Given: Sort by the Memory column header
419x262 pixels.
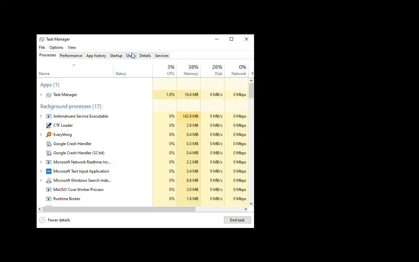Looking at the screenshot, I should [189, 70].
